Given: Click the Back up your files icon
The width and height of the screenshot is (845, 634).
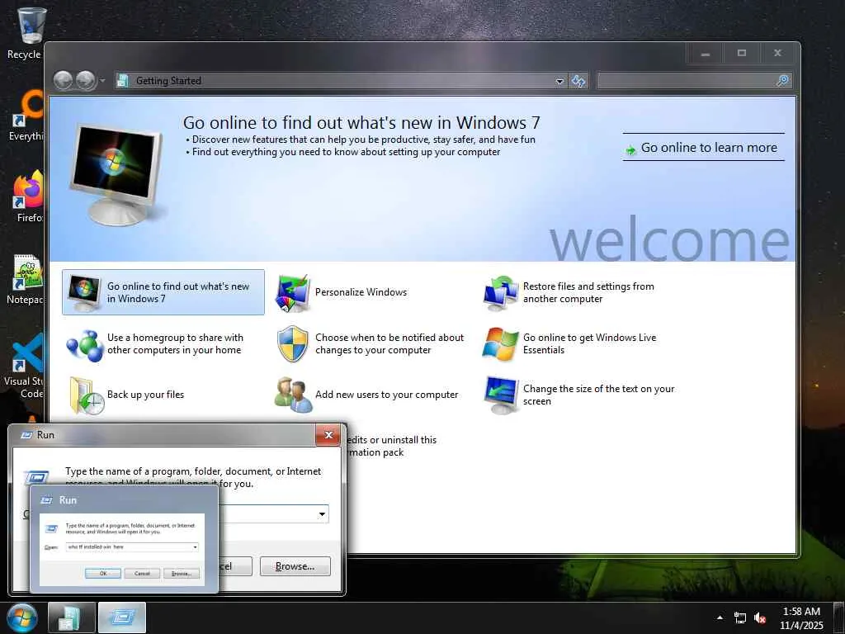Looking at the screenshot, I should click(x=86, y=395).
